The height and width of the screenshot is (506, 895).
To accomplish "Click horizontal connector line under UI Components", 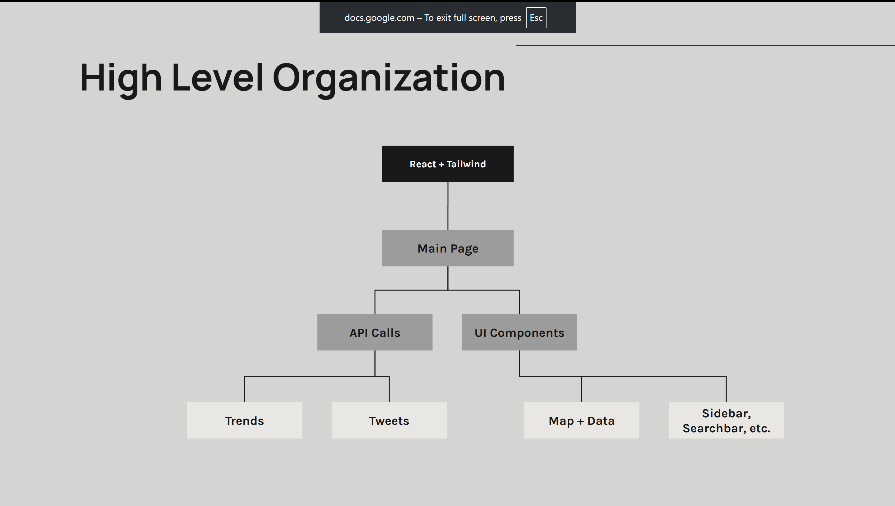I will pos(653,376).
